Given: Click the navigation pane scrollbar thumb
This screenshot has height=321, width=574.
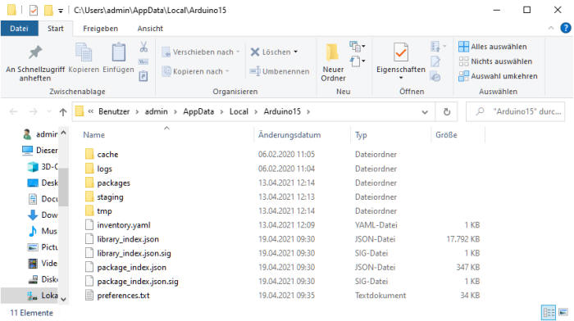Looking at the screenshot, I should (63, 187).
